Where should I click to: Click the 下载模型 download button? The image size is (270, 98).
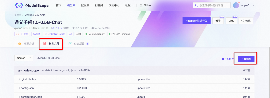[x=246, y=59]
